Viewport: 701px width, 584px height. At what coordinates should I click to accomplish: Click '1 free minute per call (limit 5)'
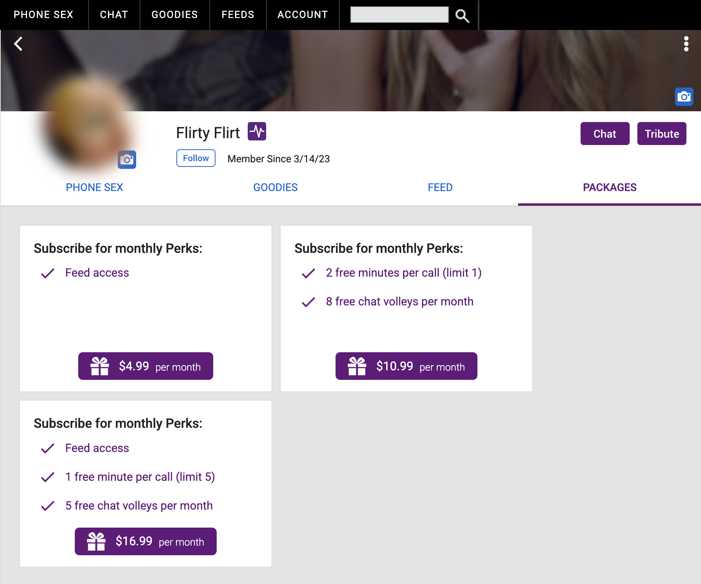tap(140, 477)
